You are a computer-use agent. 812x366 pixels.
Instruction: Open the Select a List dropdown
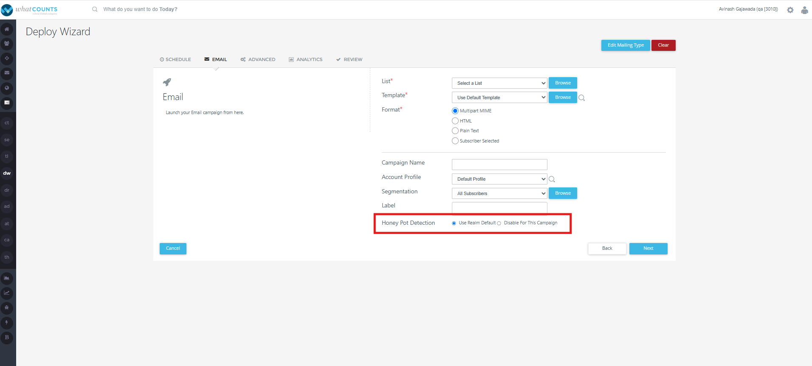pyautogui.click(x=499, y=83)
